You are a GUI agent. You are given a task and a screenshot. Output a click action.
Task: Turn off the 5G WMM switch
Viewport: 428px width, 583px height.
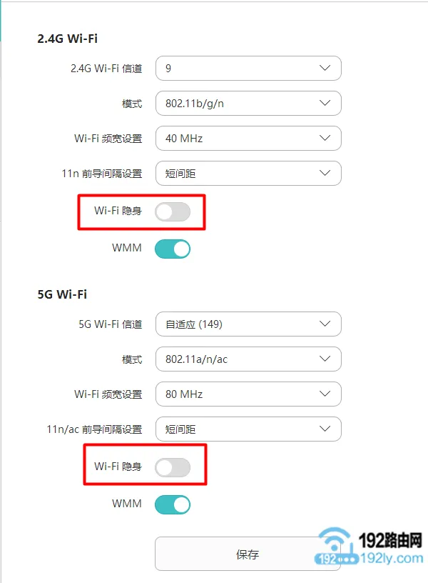pyautogui.click(x=173, y=504)
